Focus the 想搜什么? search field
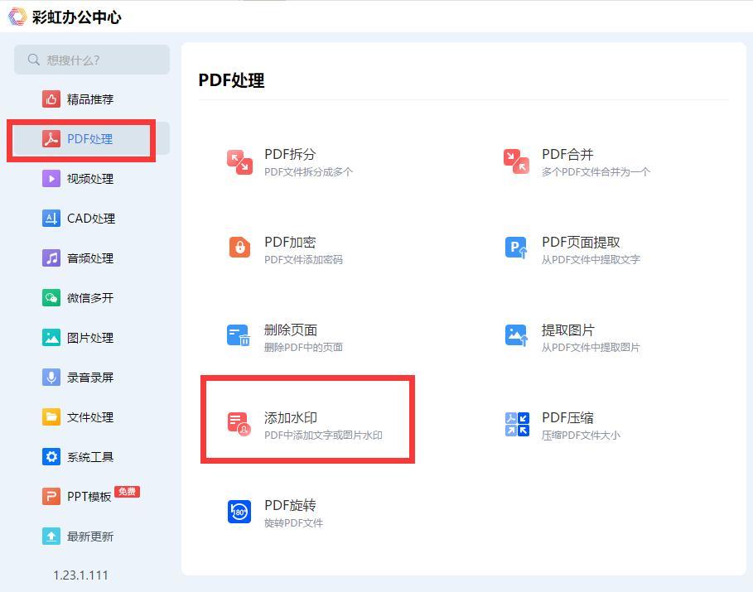Image resolution: width=753 pixels, height=592 pixels. pyautogui.click(x=92, y=60)
